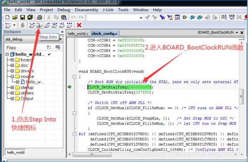Viewport: 248px width, 162px height.
Task: Print the current file using printer icon
Action: click(x=39, y=17)
